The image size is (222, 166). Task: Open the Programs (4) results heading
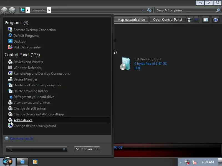click(16, 23)
